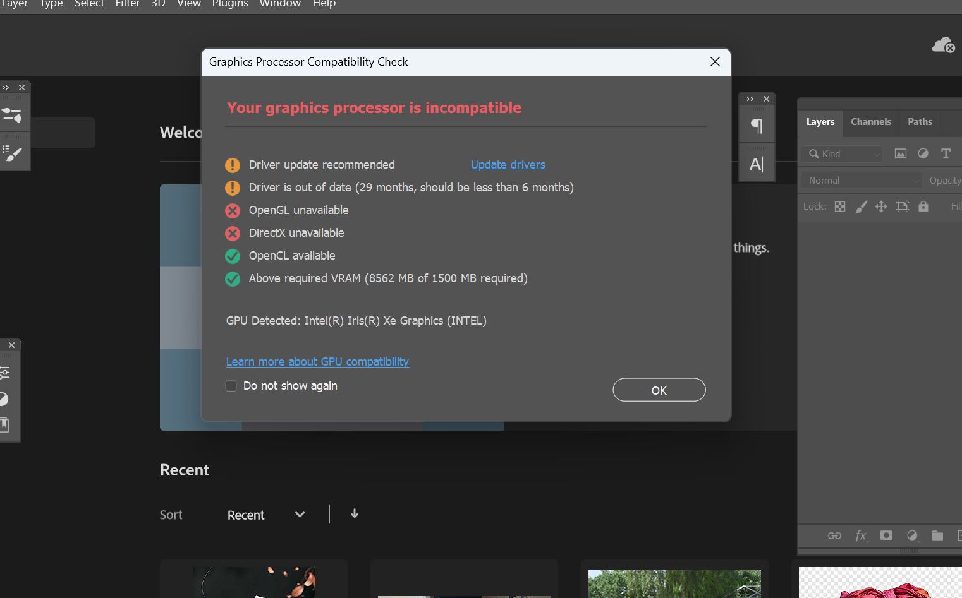Image resolution: width=962 pixels, height=598 pixels.
Task: Open the Character panel icon
Action: (757, 165)
